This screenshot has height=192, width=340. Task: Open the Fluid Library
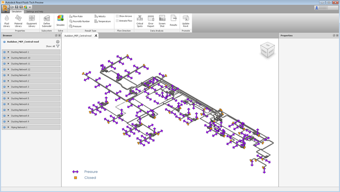click(7, 21)
